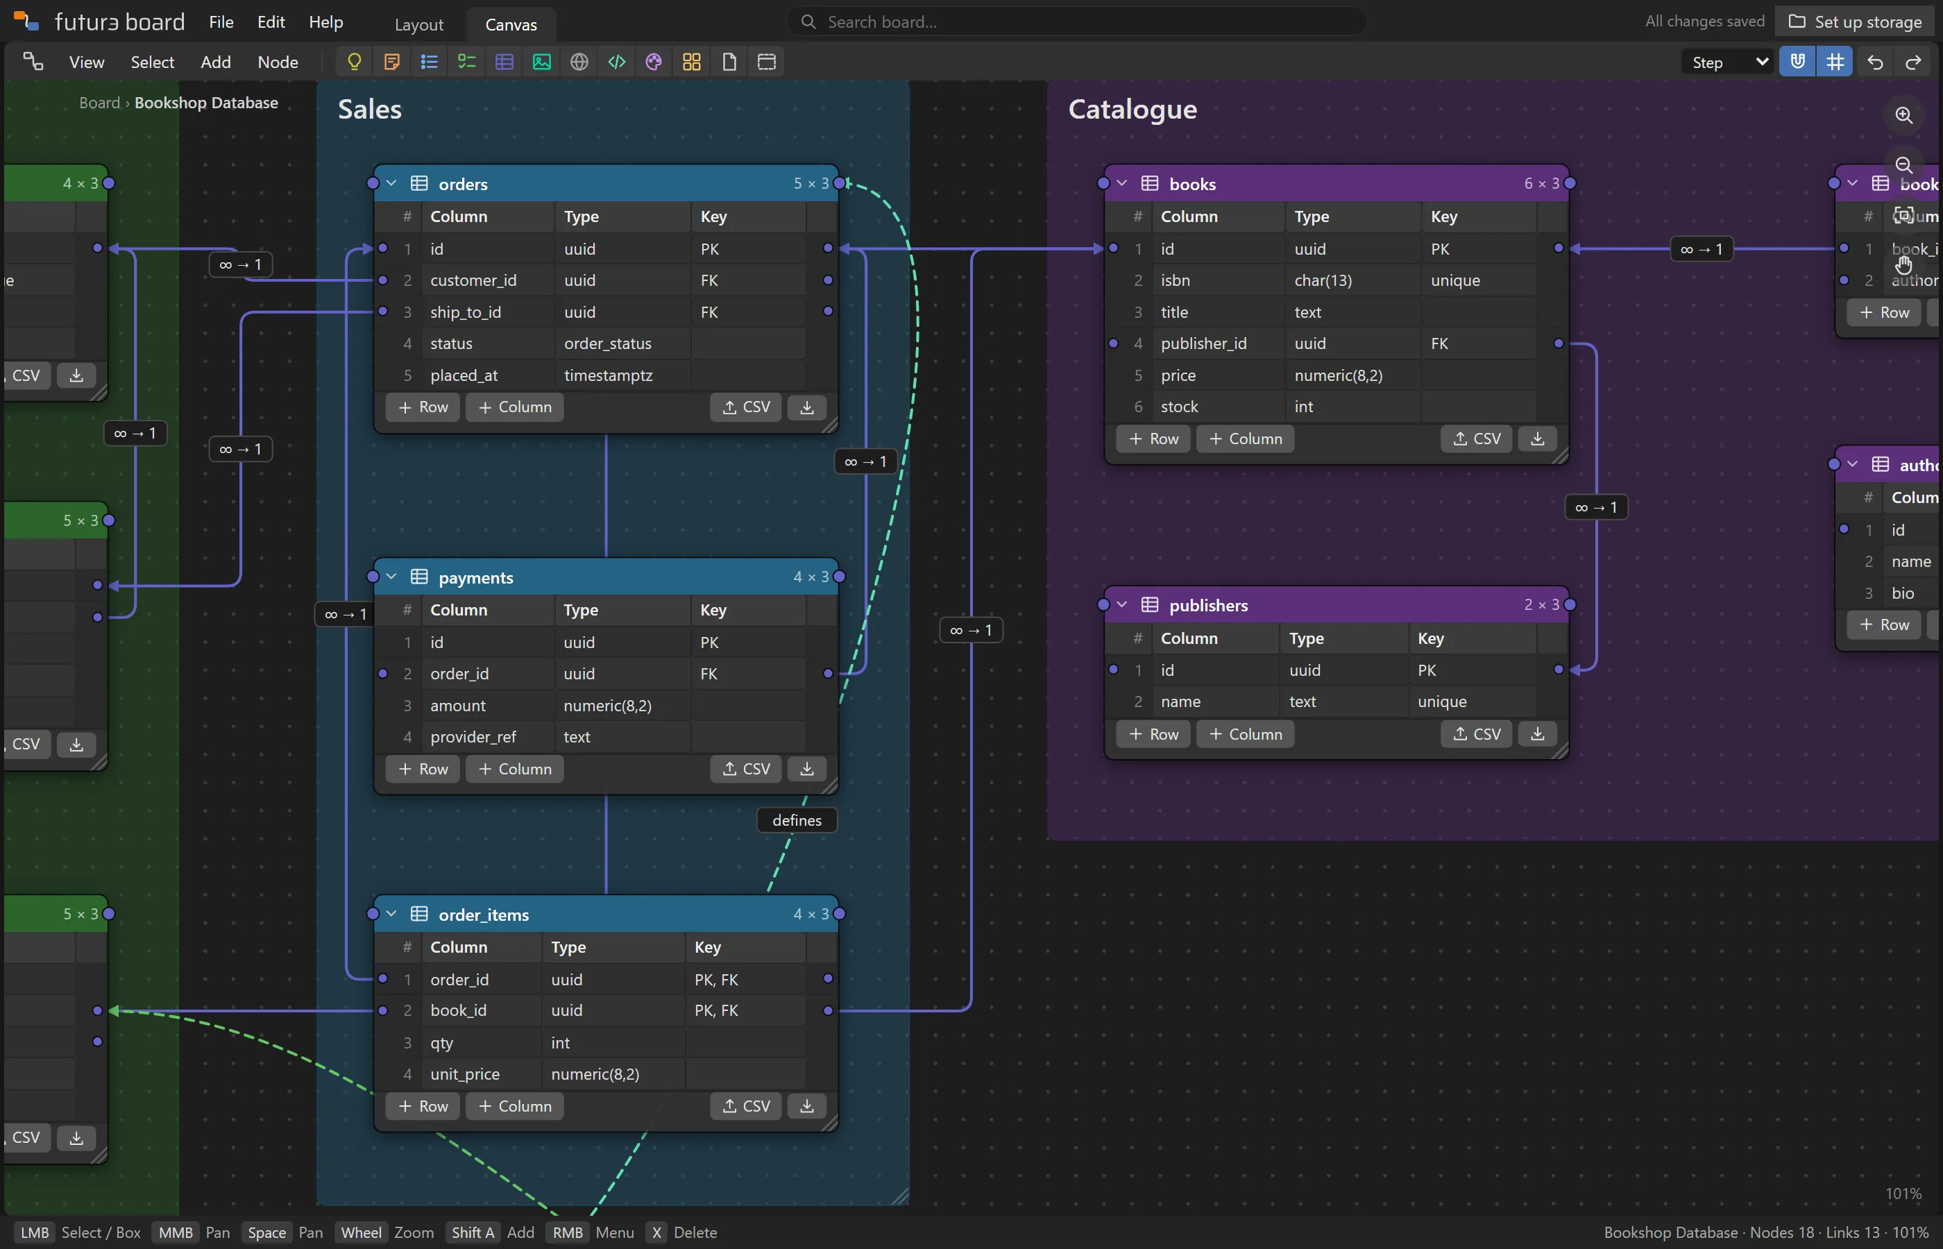The width and height of the screenshot is (1943, 1249).
Task: Click the node graph icon left of View
Action: pyautogui.click(x=33, y=62)
